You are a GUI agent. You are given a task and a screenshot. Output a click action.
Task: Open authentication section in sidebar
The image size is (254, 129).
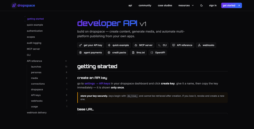coord(35,31)
